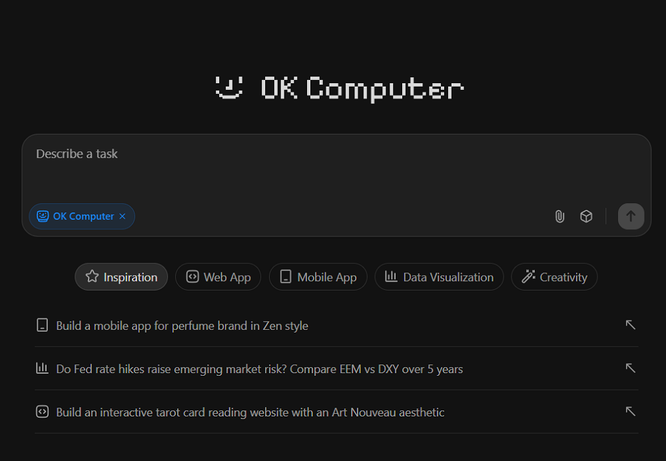The height and width of the screenshot is (461, 666).
Task: Click the smiley logo beside the OK Computer title
Action: coord(229,88)
